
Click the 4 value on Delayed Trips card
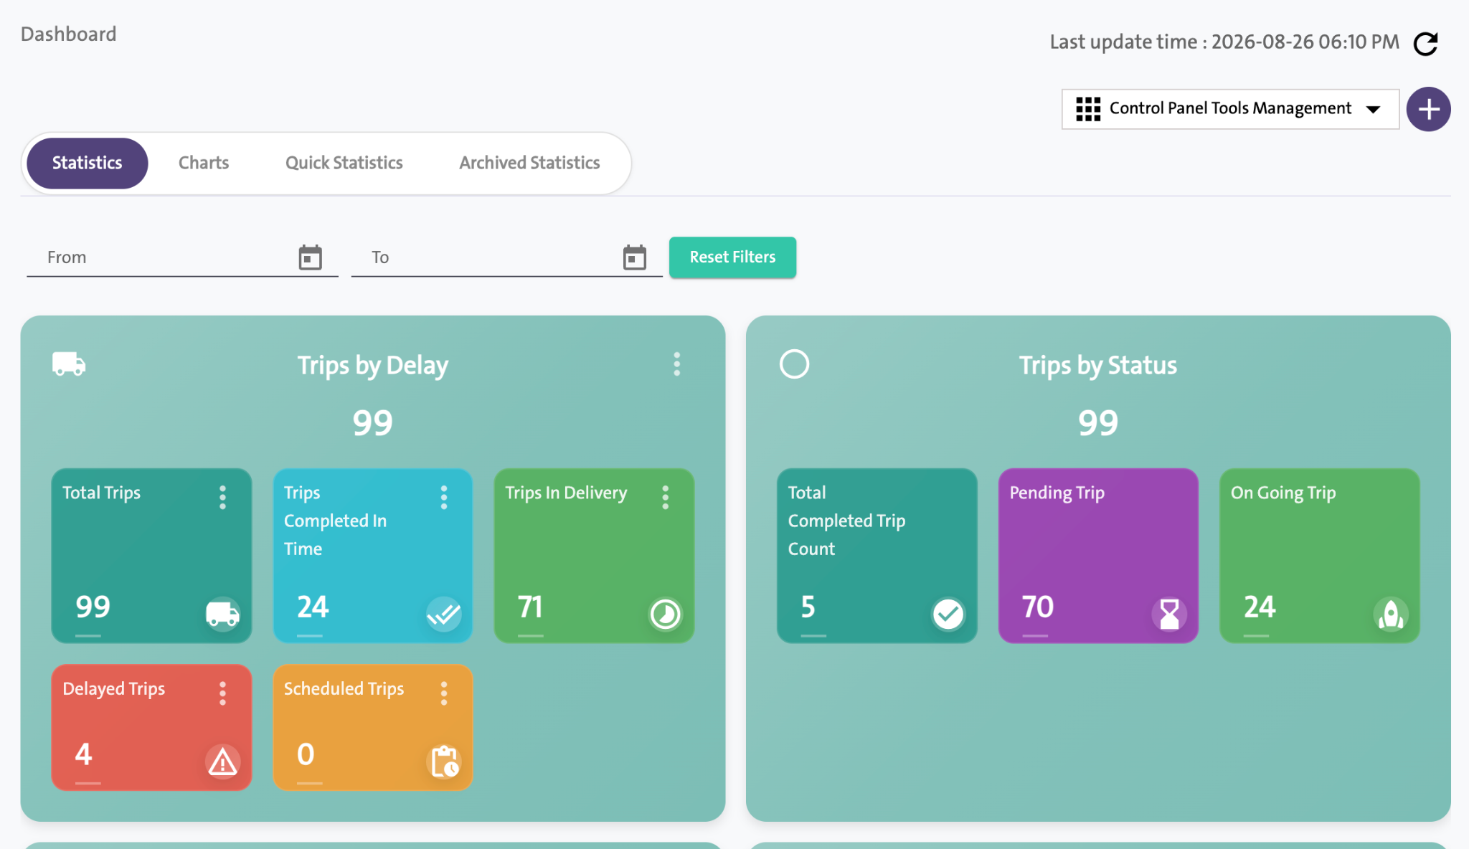(x=84, y=754)
